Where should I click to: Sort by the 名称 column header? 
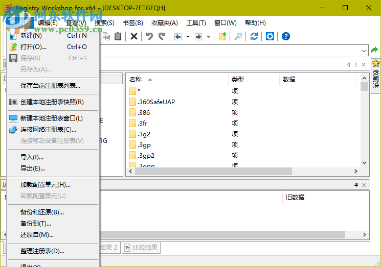(177, 79)
